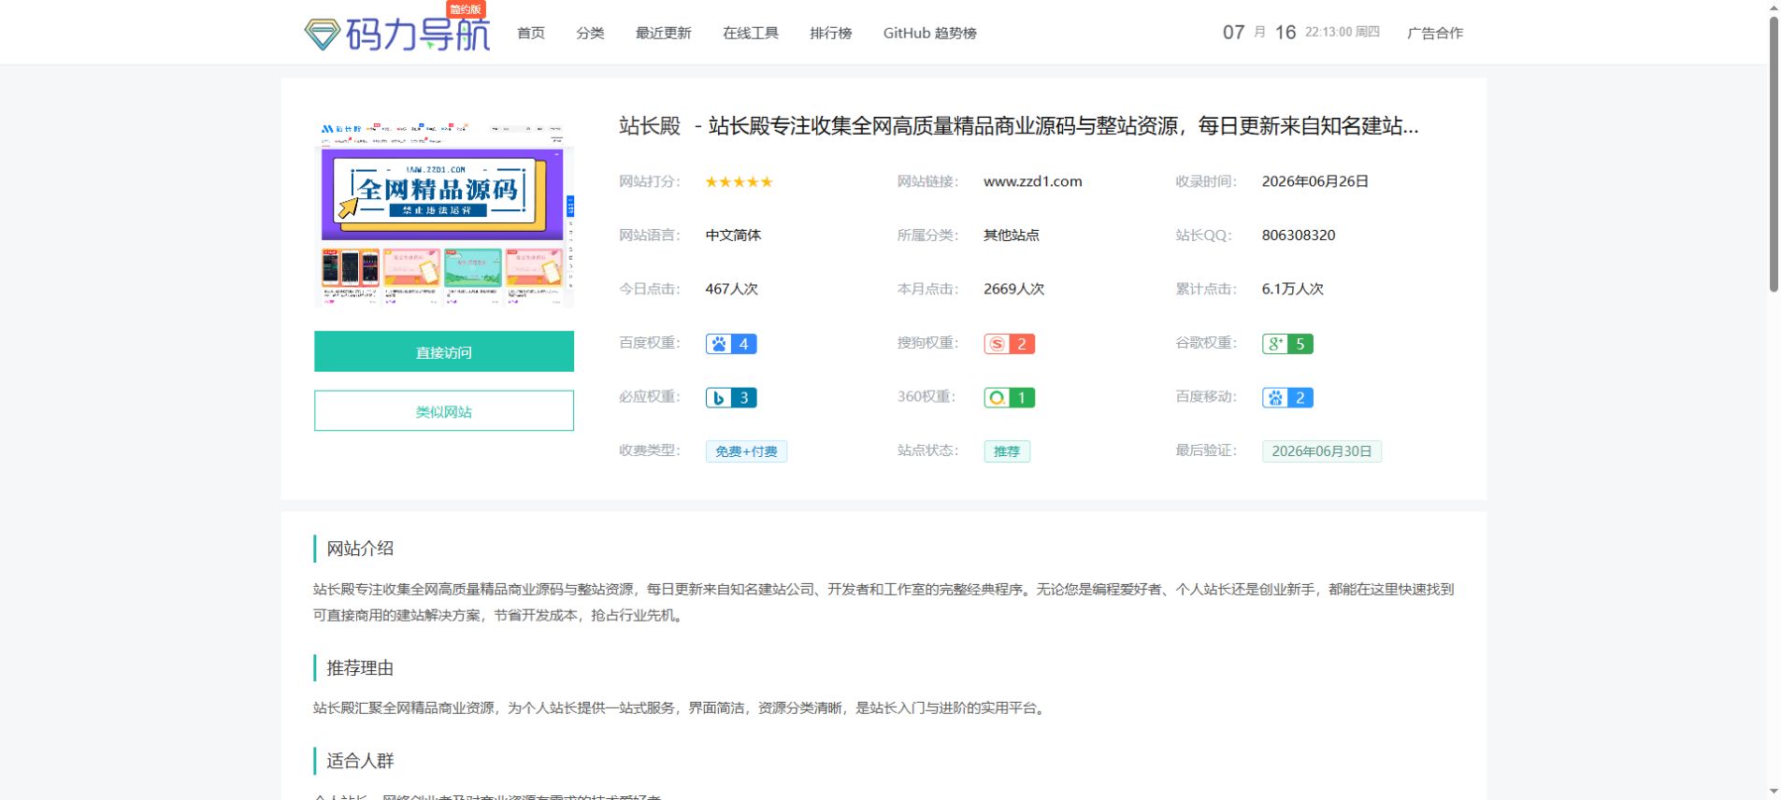1781x800 pixels.
Task: Open 在线工具 in the navigation bar
Action: (751, 33)
